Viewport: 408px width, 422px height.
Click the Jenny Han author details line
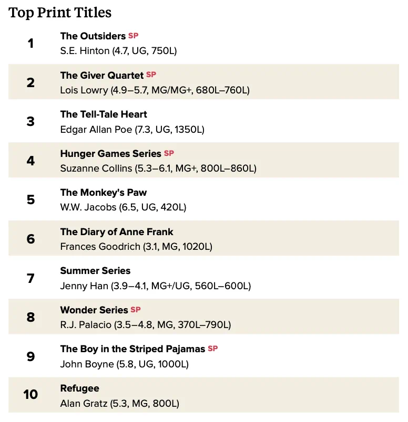point(156,286)
